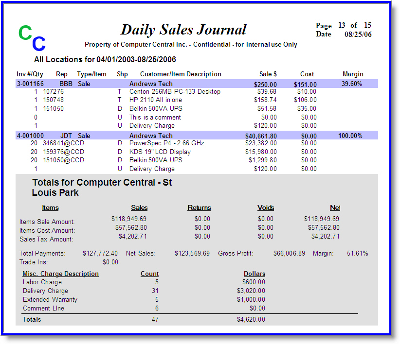This screenshot has height=344, width=400.
Task: Select the Centon 256MB PC-133 Desktop line
Action: [x=175, y=92]
